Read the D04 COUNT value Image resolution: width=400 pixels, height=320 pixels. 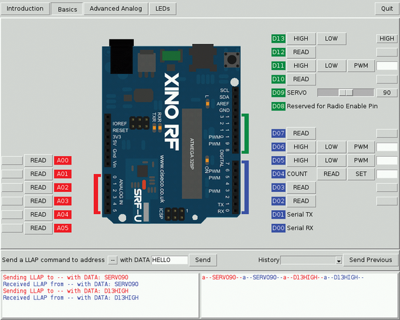point(331,174)
